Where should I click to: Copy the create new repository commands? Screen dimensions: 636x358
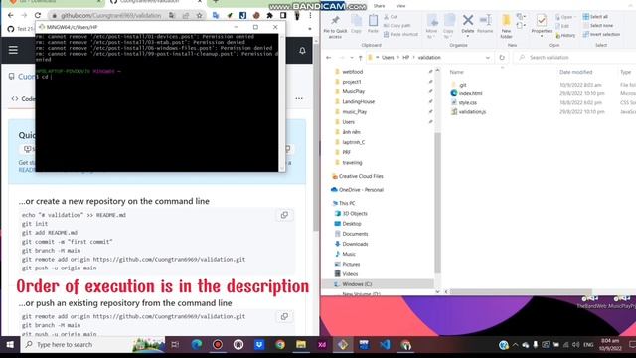click(x=284, y=215)
